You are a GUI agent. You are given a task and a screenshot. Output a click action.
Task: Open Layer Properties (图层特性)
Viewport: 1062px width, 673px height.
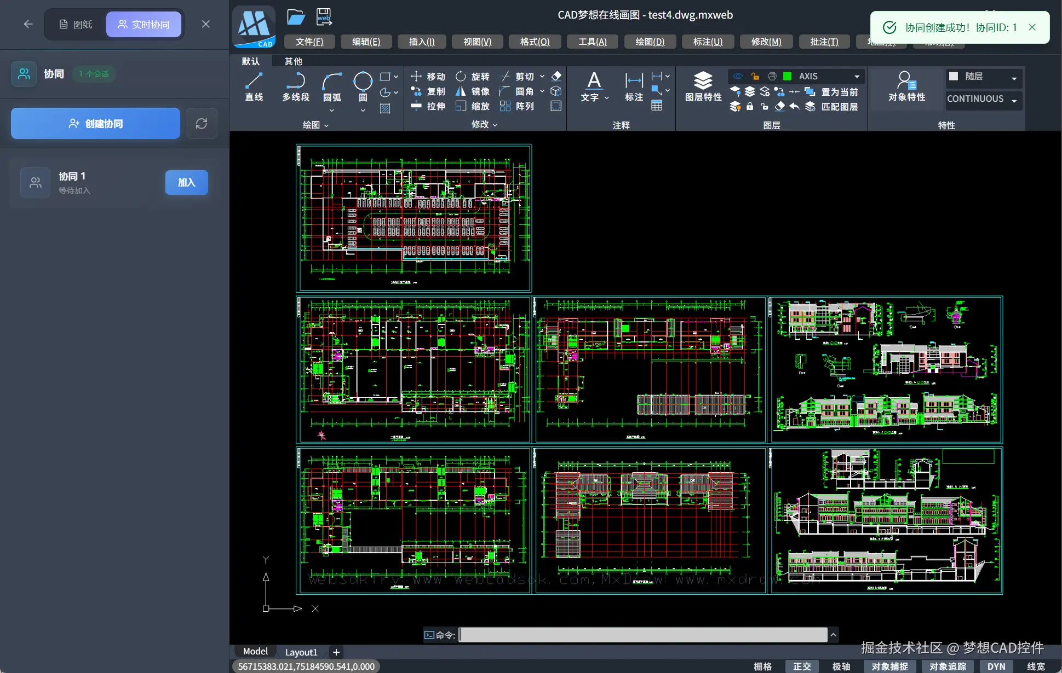[703, 86]
